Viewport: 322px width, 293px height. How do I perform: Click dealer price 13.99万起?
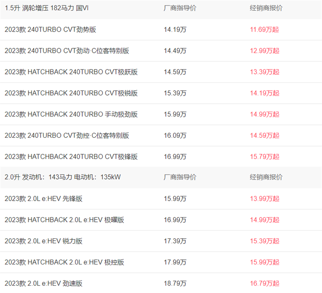pyautogui.click(x=264, y=198)
